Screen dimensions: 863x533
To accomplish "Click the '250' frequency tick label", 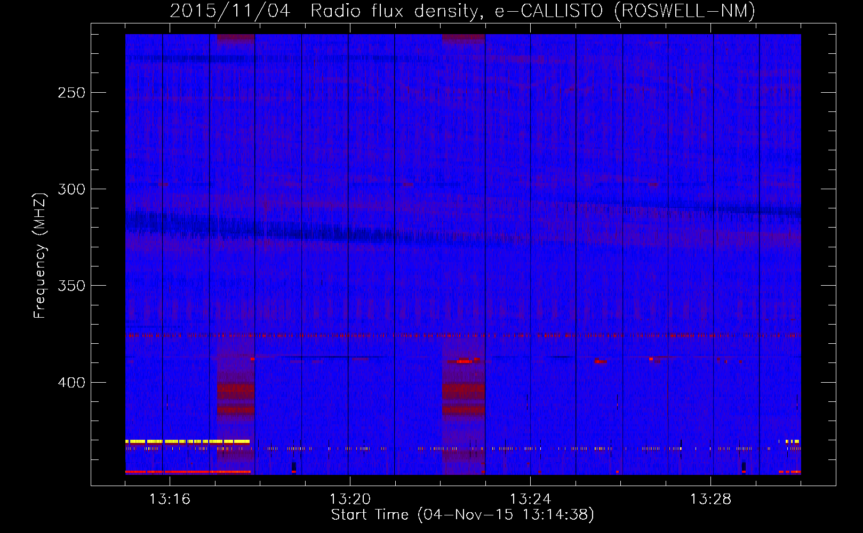I will click(x=71, y=93).
